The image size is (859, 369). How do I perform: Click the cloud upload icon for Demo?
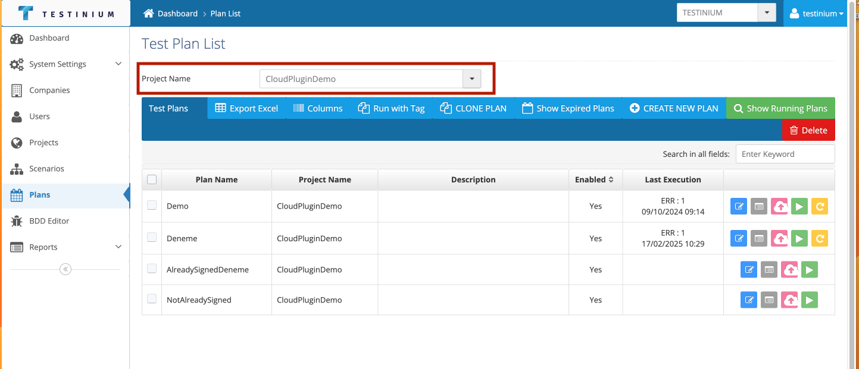pyautogui.click(x=780, y=206)
